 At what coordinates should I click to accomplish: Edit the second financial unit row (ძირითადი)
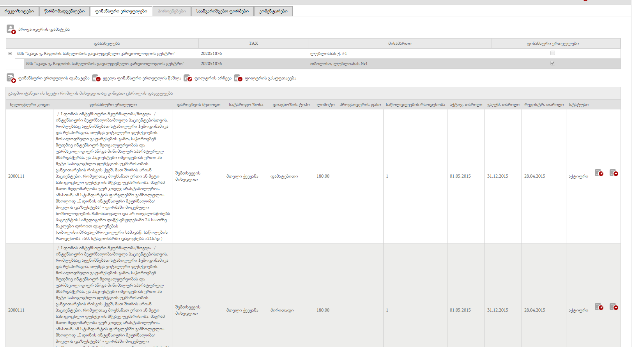[599, 307]
